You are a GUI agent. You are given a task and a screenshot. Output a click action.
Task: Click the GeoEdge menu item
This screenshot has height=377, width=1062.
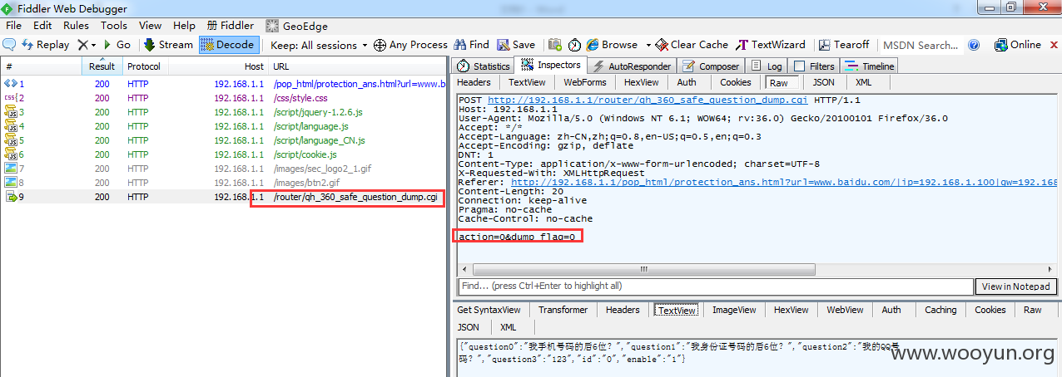(297, 26)
